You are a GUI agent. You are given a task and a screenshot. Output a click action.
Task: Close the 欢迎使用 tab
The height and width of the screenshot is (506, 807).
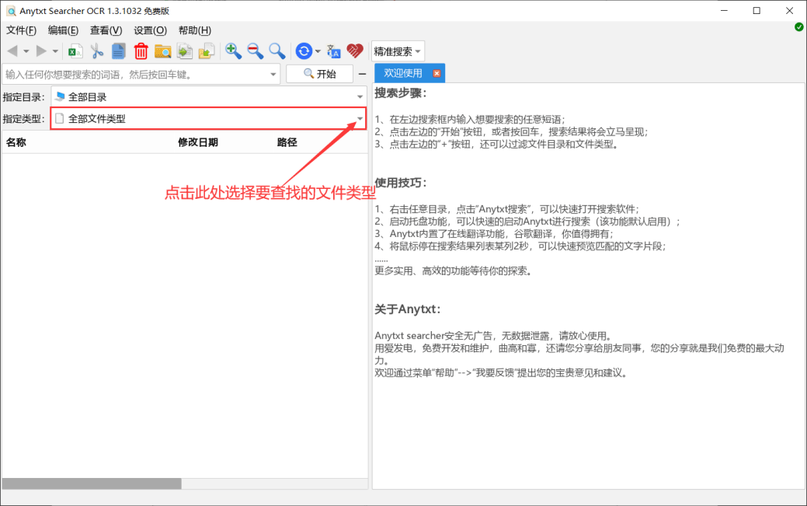click(x=437, y=73)
